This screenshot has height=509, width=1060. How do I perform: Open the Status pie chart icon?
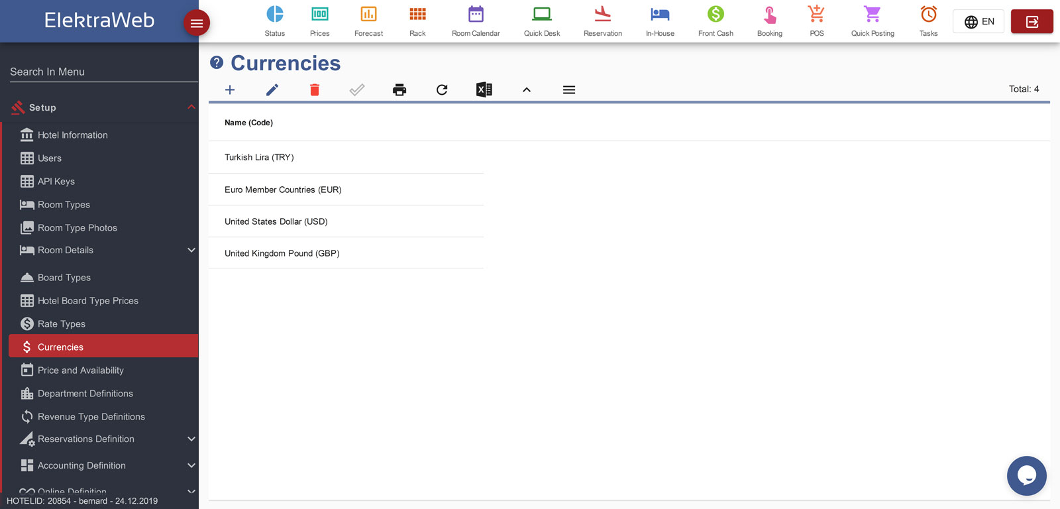pos(274,15)
